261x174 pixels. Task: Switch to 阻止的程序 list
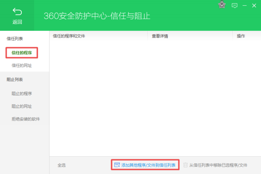click(22, 94)
